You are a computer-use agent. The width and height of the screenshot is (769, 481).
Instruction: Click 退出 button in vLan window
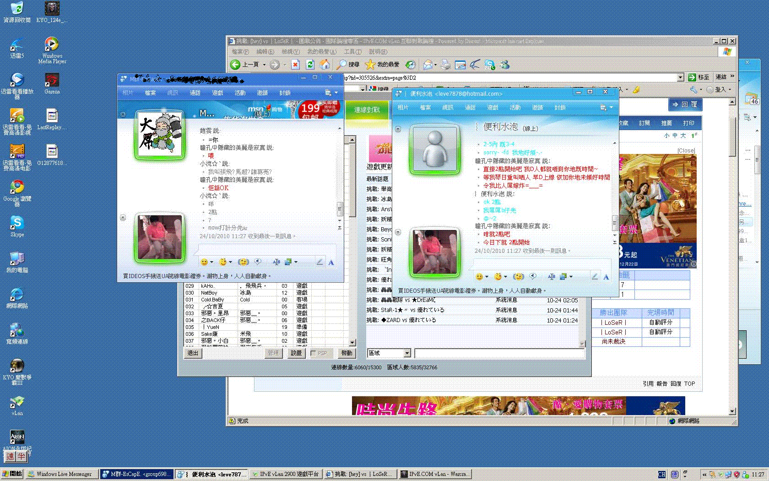pos(193,353)
